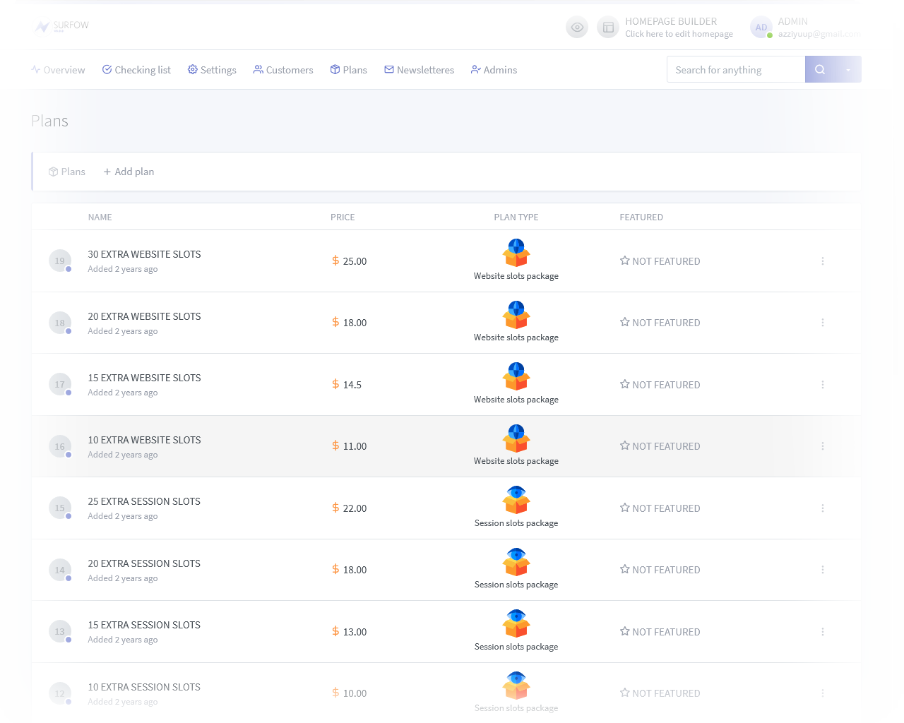Open the Settings navigation tab
904x723 pixels.
click(212, 70)
